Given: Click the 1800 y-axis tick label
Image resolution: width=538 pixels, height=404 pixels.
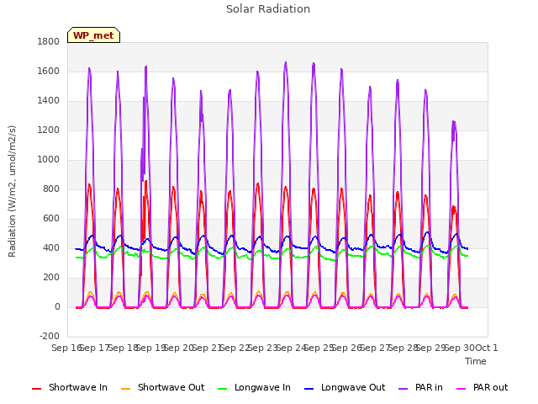Looking at the screenshot, I should pos(49,42).
